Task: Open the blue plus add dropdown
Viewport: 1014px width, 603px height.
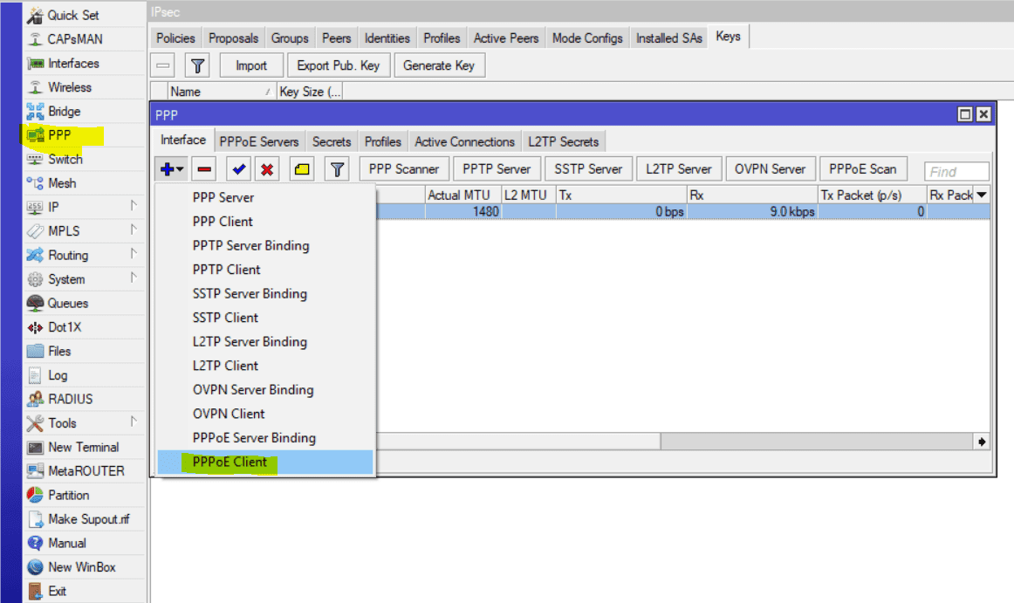Action: pyautogui.click(x=172, y=169)
